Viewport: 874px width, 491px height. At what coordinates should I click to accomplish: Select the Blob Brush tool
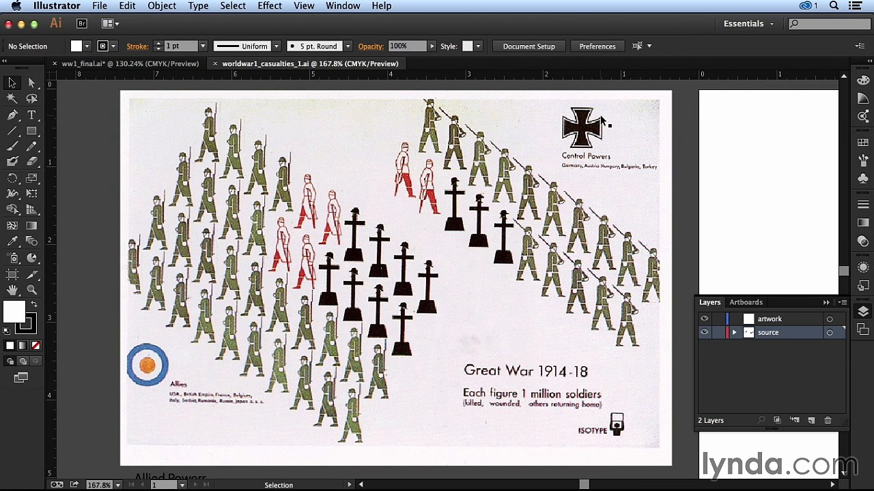tap(12, 162)
